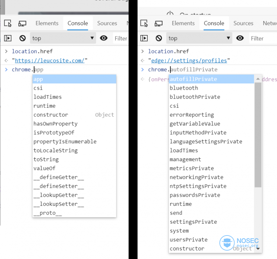
Task: Select Console tab in left DevTools
Action: click(x=78, y=23)
